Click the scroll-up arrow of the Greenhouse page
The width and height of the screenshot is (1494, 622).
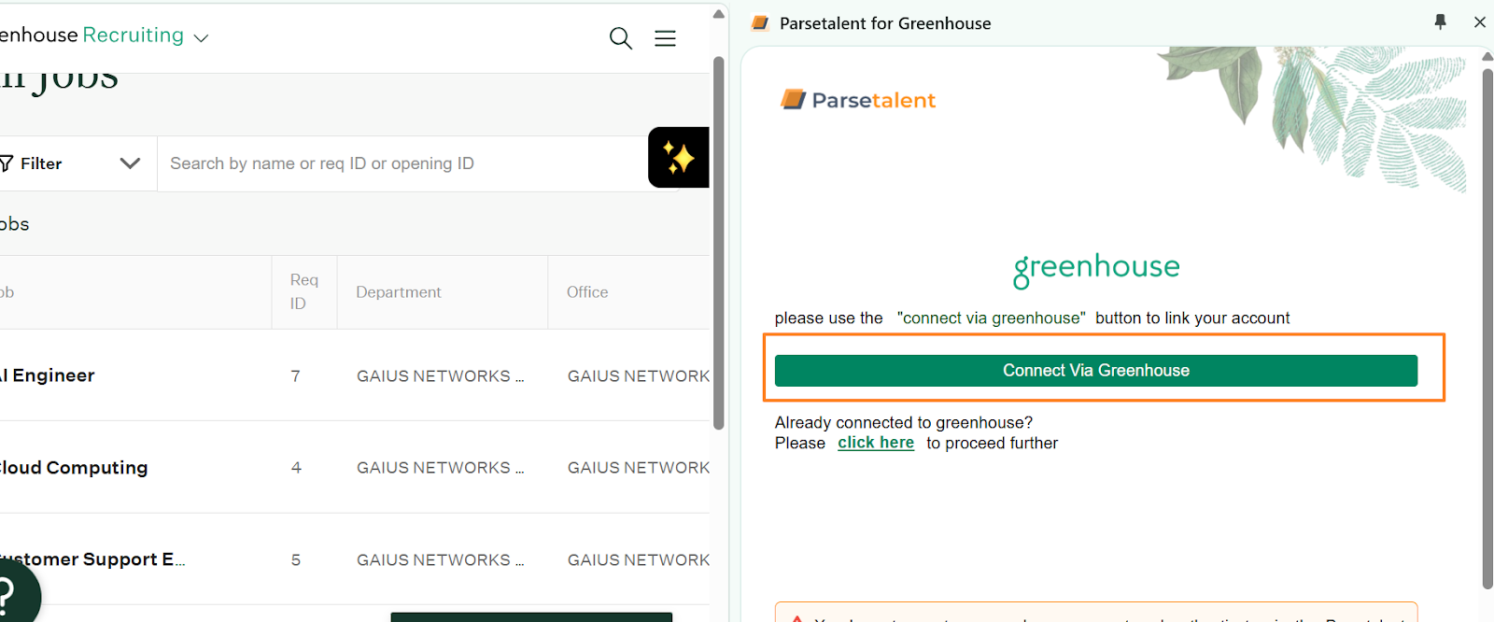pyautogui.click(x=718, y=13)
